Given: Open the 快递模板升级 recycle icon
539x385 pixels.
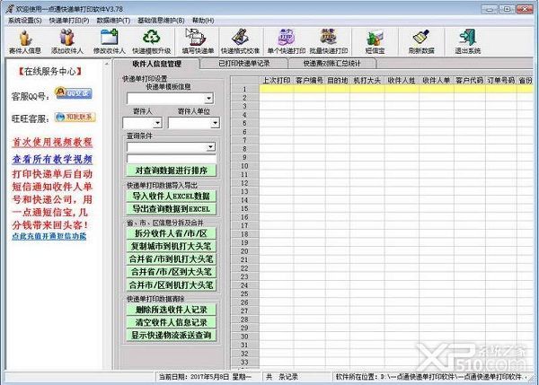Looking at the screenshot, I should pos(152,41).
